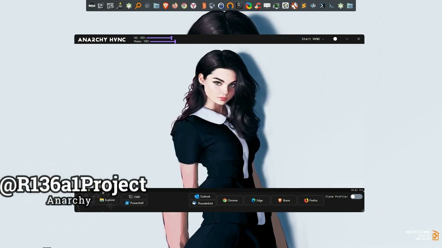Click the 'Resize : 100%' text
Image resolution: width=442 pixels, height=248 pixels.
(x=142, y=41)
